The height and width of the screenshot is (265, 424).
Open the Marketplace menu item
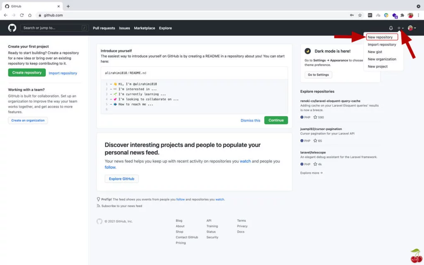point(144,28)
